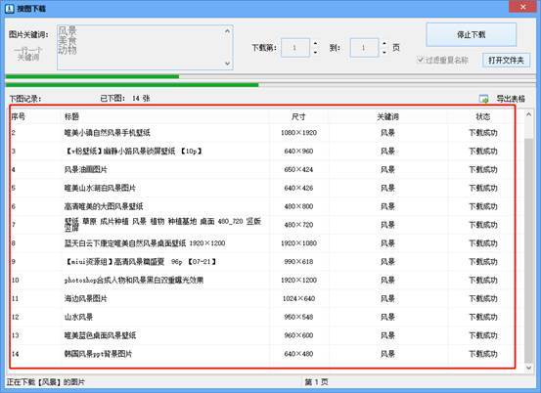
Task: Click the 尺寸 column header
Action: coord(298,116)
